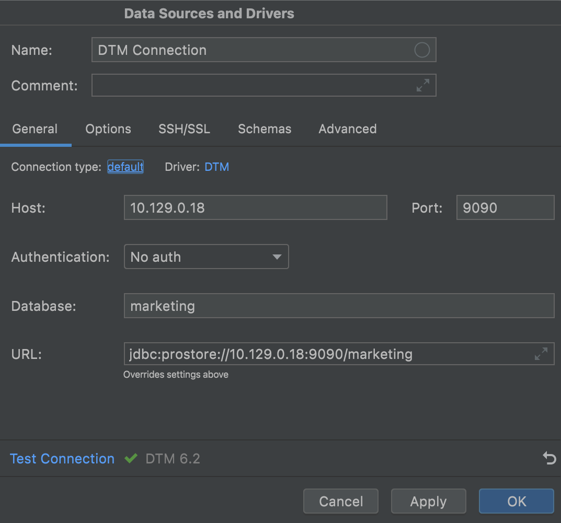Open the DTM driver link
Image resolution: width=561 pixels, height=523 pixels.
point(216,167)
